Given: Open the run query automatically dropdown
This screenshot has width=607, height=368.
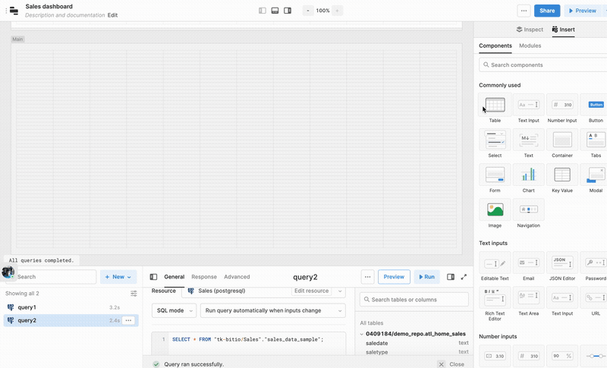Looking at the screenshot, I should pyautogui.click(x=273, y=310).
